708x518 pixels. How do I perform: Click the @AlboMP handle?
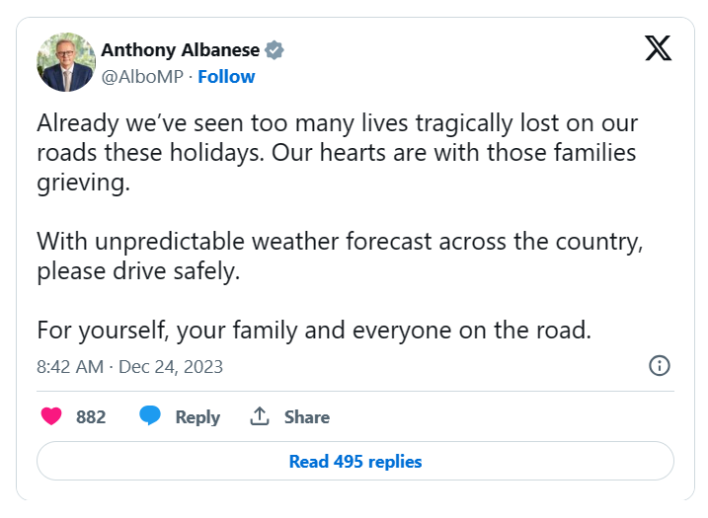tap(145, 76)
